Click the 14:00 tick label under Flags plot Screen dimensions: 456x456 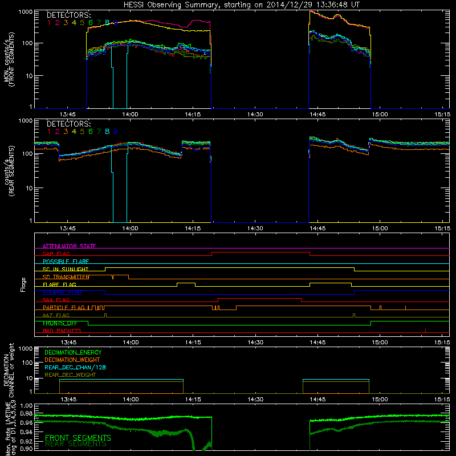[x=131, y=343]
